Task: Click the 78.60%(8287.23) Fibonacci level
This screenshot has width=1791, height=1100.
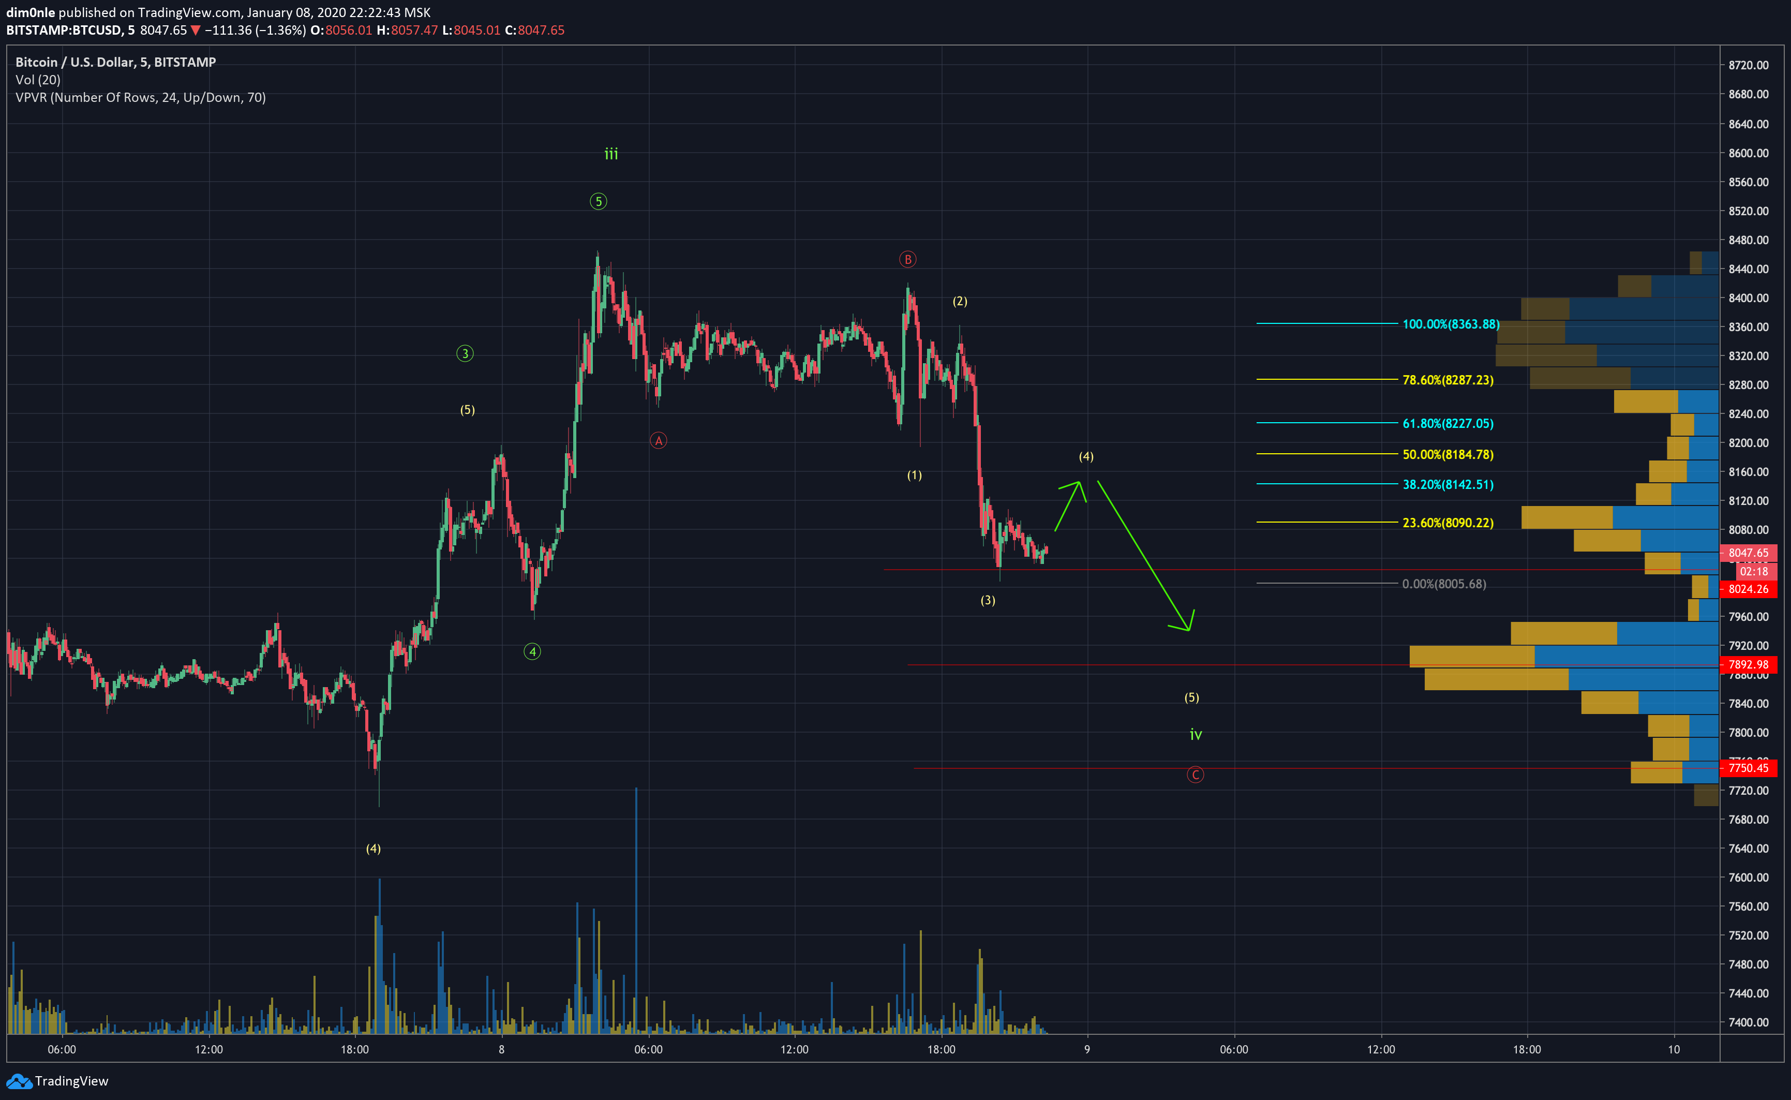Action: click(1447, 380)
